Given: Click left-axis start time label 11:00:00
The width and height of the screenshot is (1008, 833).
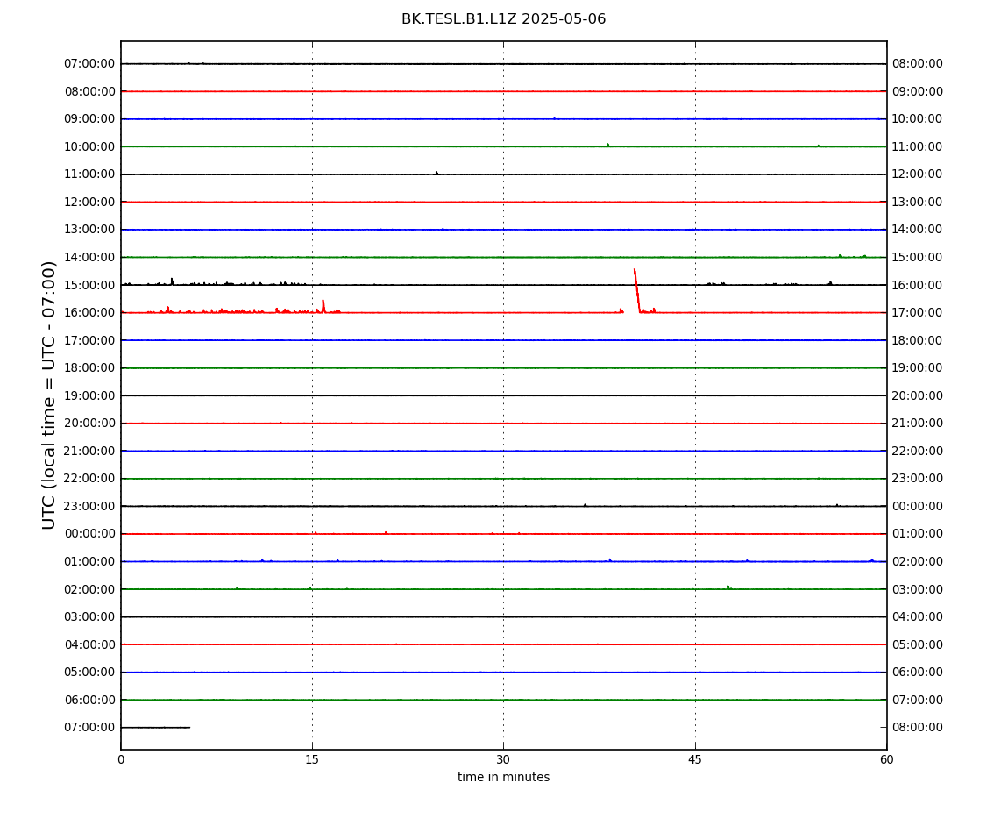Looking at the screenshot, I should 90,174.
